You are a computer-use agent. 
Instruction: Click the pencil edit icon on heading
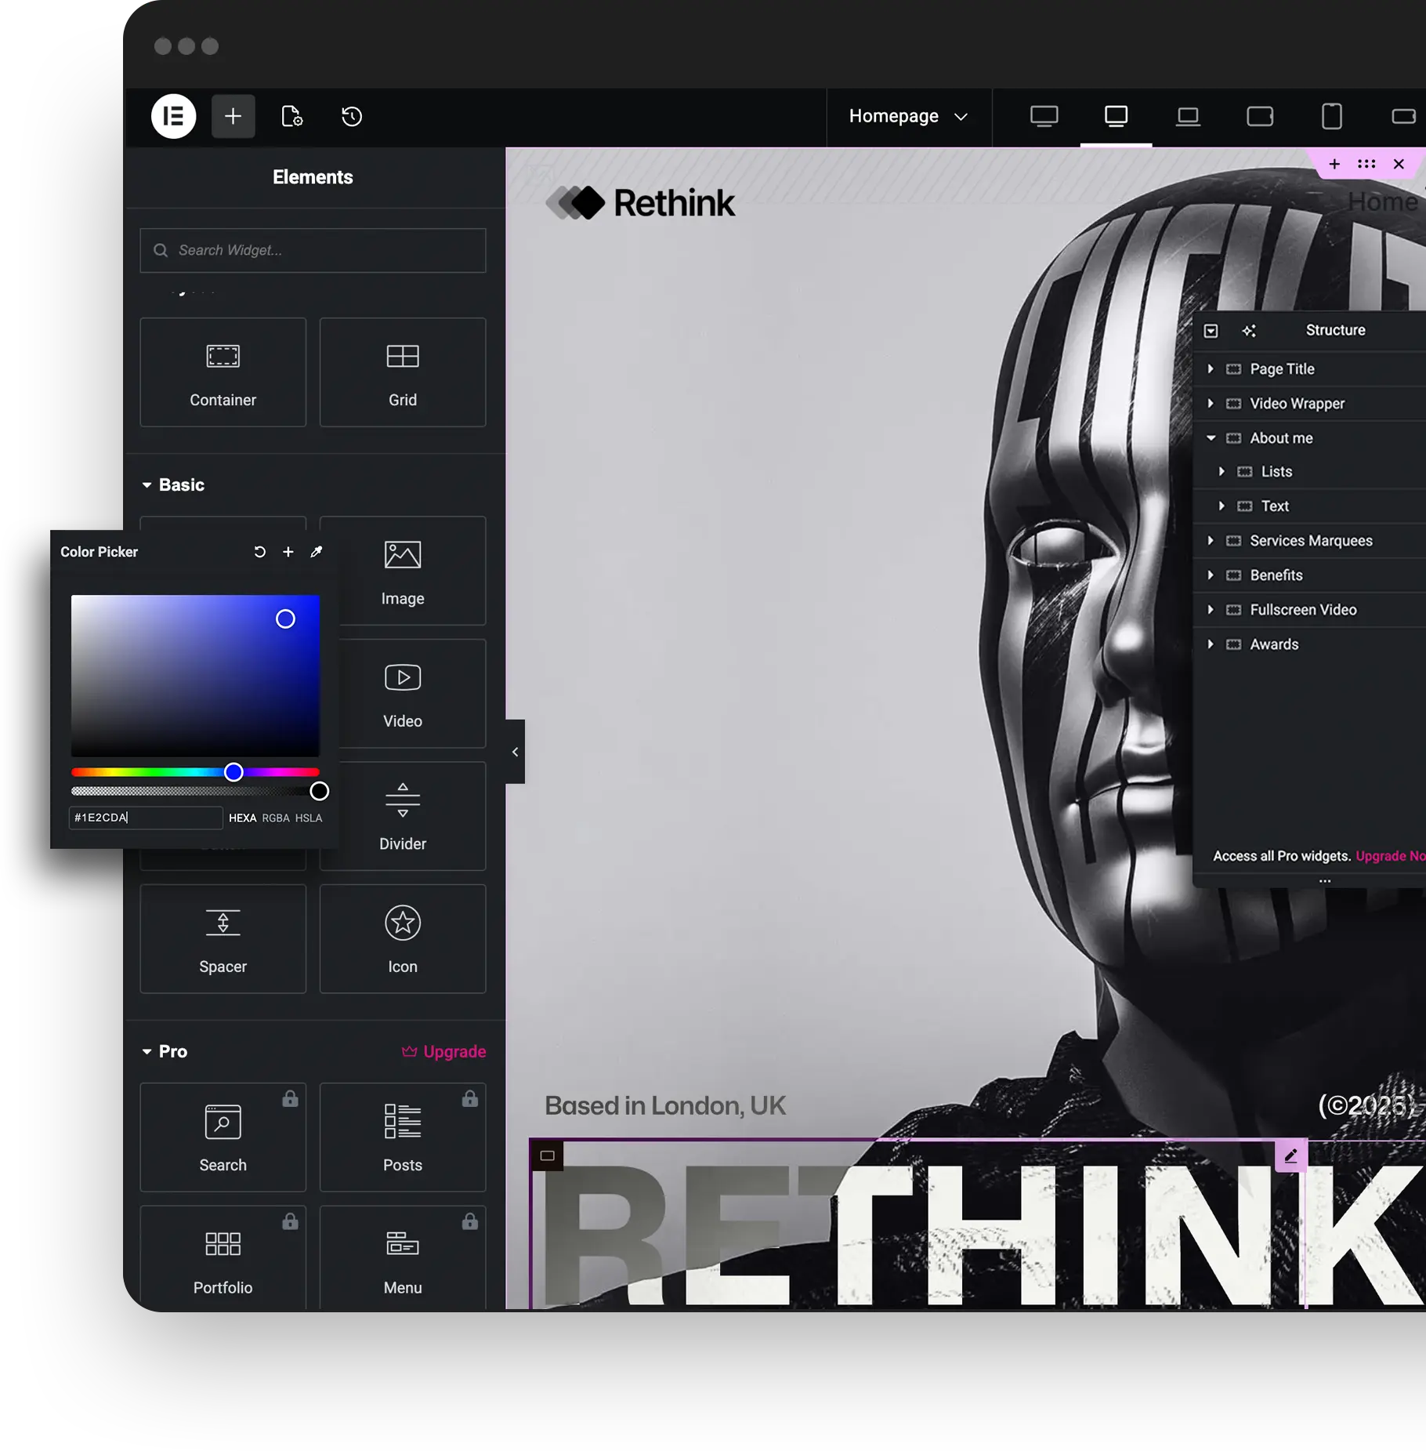(x=1290, y=1155)
